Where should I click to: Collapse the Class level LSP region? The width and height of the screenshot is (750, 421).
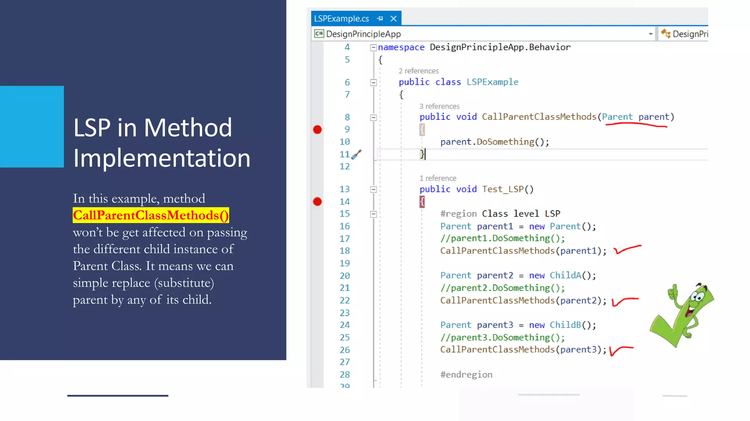pyautogui.click(x=373, y=214)
